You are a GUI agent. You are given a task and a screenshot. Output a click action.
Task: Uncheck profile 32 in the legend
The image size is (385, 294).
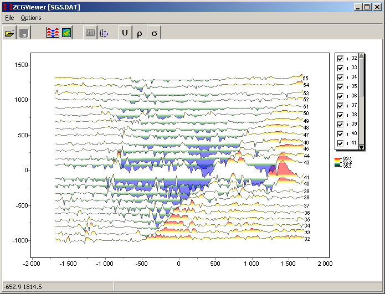pyautogui.click(x=340, y=58)
